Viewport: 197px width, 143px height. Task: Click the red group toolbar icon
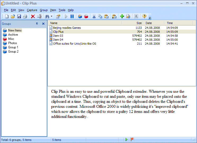coord(86,16)
